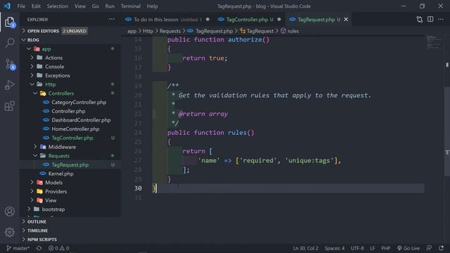Select TagRequest.php in explorer tree
The width and height of the screenshot is (450, 253).
70,164
